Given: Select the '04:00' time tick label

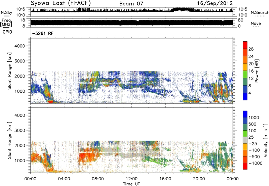Looking at the screenshot, I should [x=64, y=179].
